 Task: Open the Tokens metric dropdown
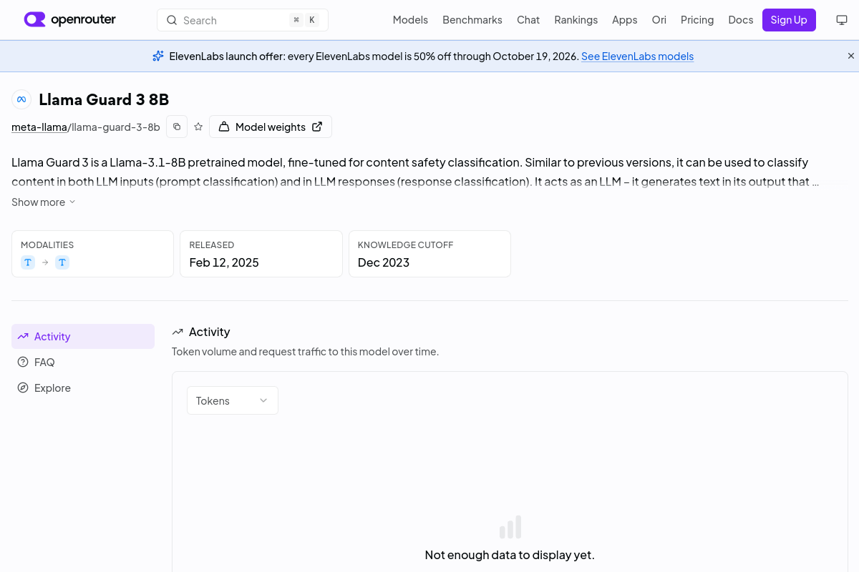(x=233, y=400)
